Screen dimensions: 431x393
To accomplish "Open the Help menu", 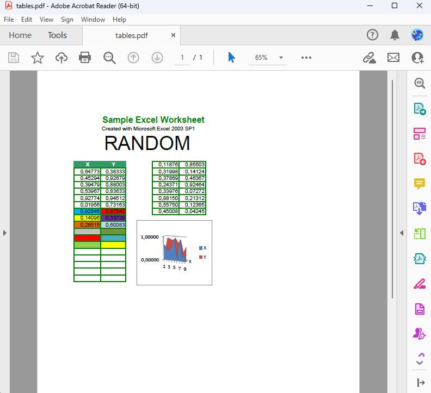I will (x=119, y=20).
